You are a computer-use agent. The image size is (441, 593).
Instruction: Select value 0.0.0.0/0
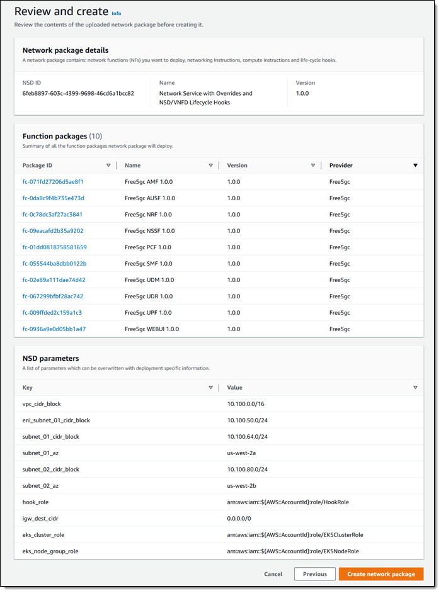click(239, 519)
